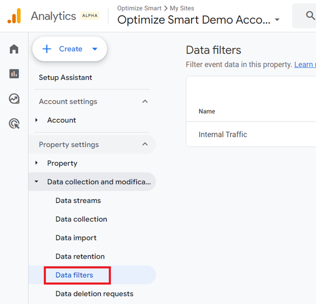Open the Reports bar-chart icon
This screenshot has width=316, height=304.
click(x=14, y=74)
